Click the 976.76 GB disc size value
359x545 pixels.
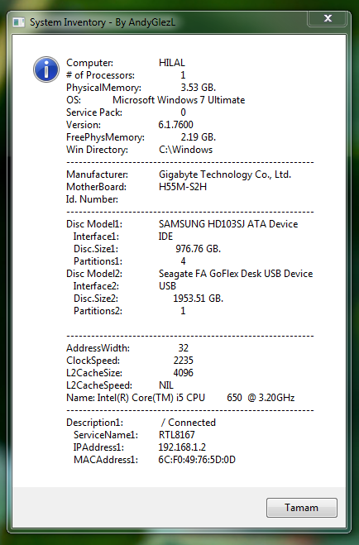pyautogui.click(x=198, y=249)
